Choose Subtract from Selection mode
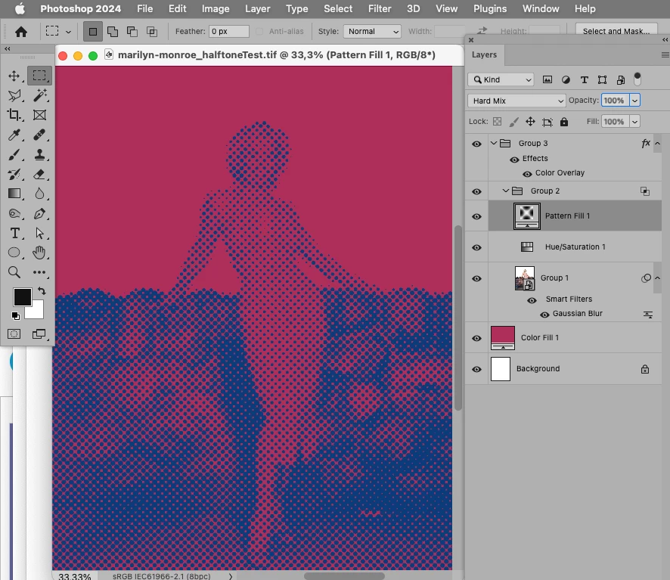Viewport: 670px width, 580px height. click(132, 32)
